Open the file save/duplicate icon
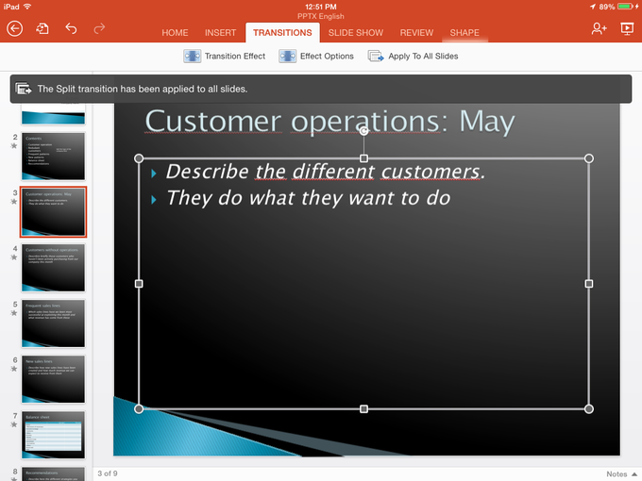 (x=42, y=28)
